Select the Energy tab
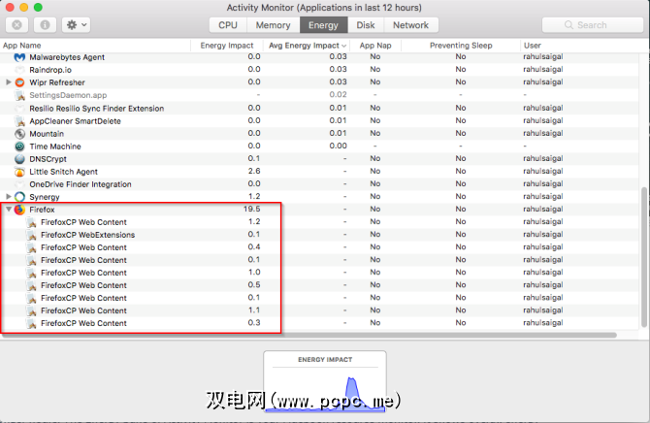Screen dimensions: 650x423 tap(323, 25)
